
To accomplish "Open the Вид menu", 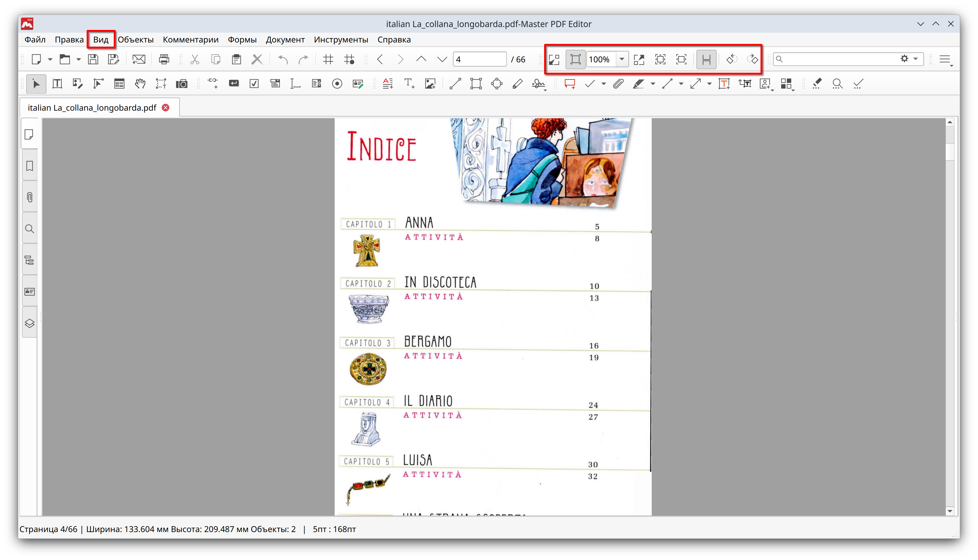I will 101,40.
